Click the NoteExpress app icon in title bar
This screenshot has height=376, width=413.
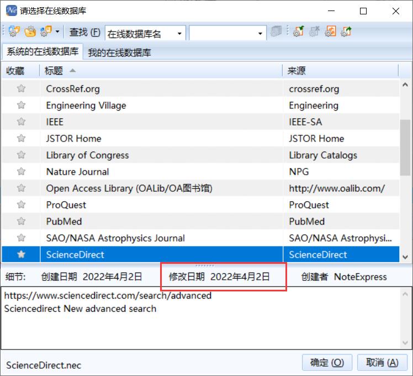[12, 11]
